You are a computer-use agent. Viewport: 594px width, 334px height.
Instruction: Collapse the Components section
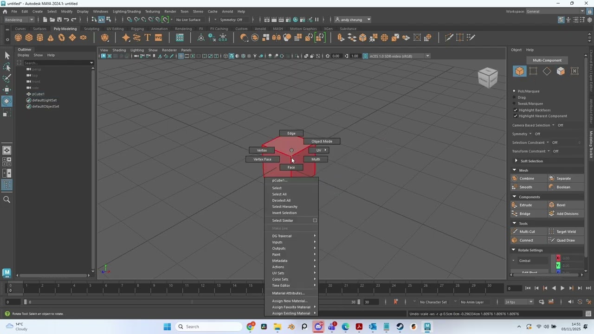click(514, 197)
